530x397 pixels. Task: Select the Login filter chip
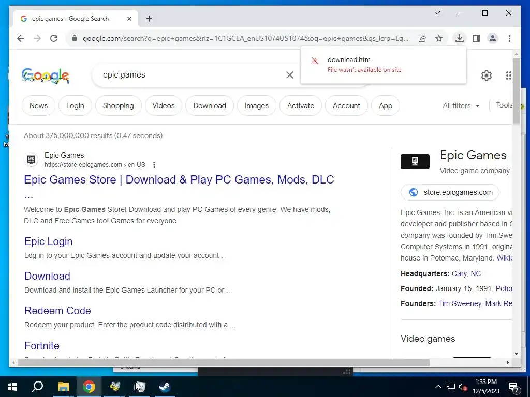point(75,105)
